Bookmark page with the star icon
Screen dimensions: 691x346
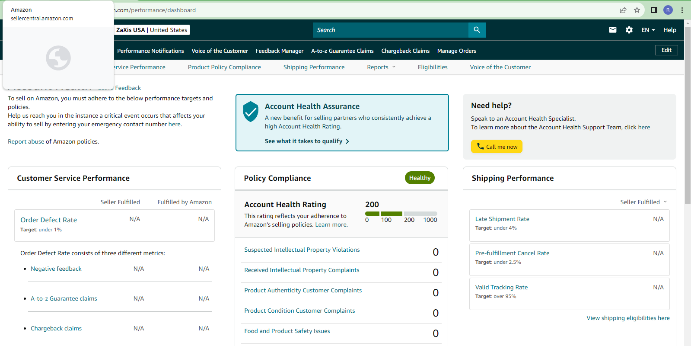[637, 10]
